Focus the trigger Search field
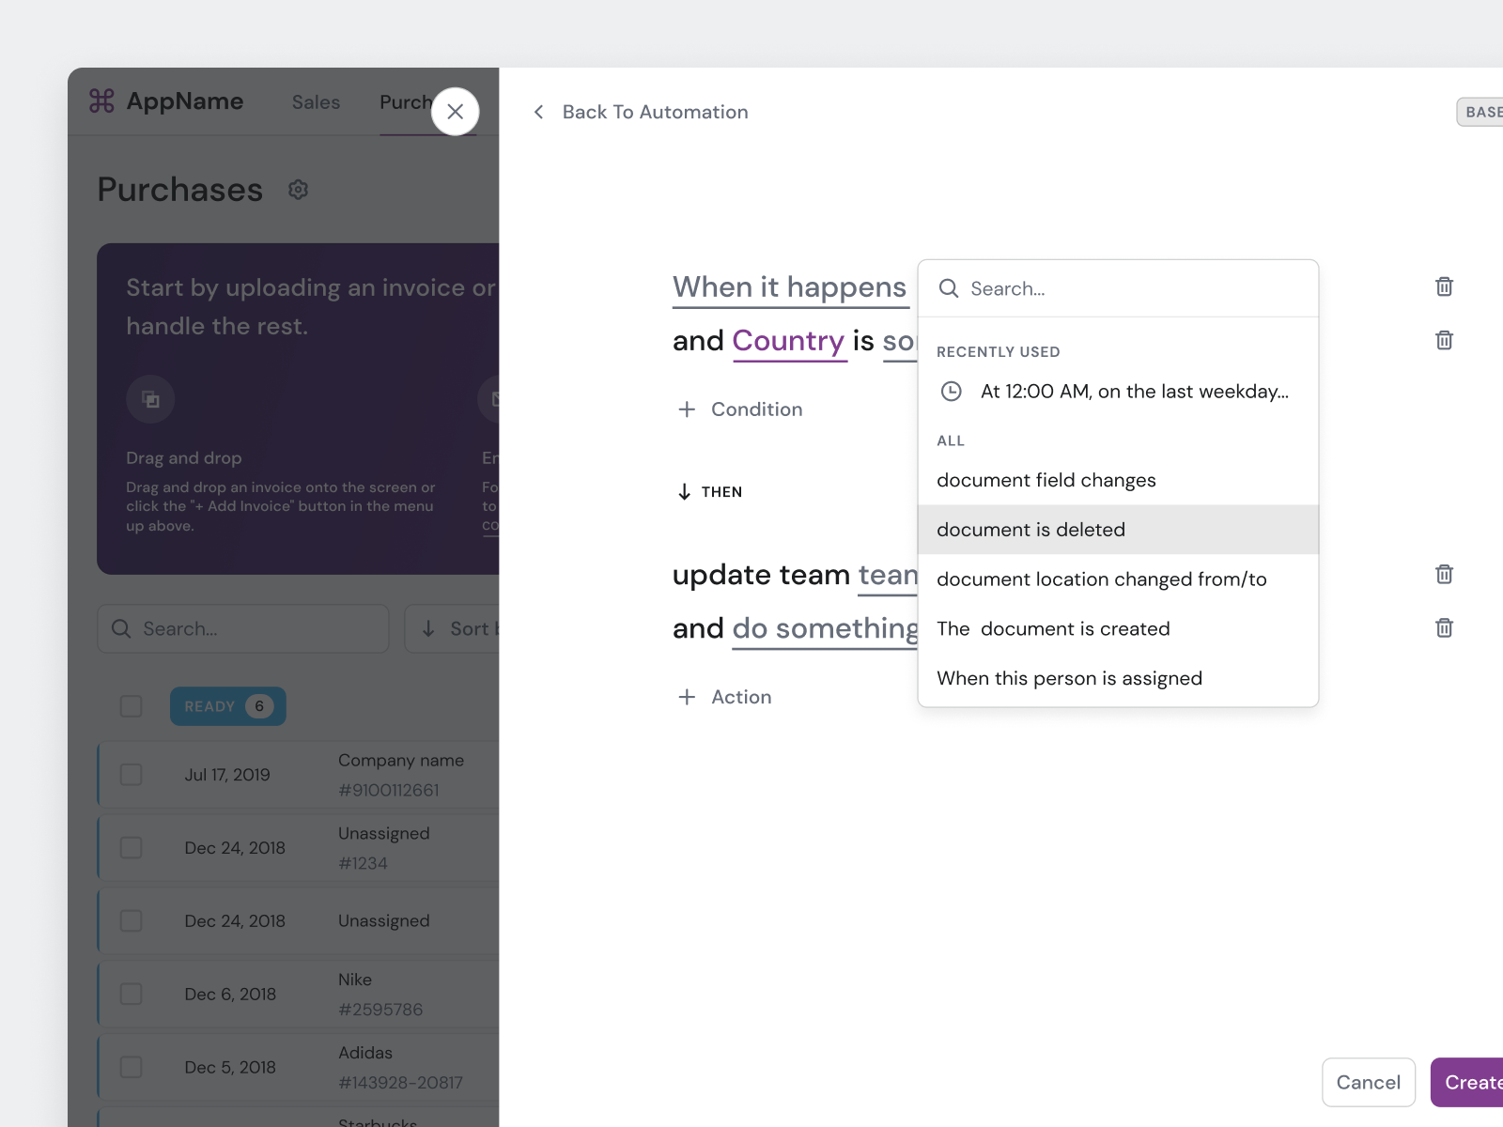The image size is (1503, 1127). (x=1127, y=289)
